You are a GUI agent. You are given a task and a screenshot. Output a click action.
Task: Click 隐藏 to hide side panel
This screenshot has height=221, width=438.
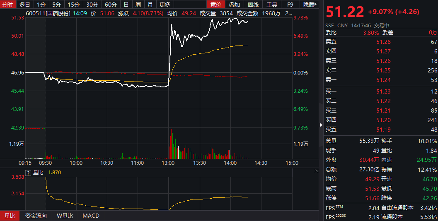310,5
